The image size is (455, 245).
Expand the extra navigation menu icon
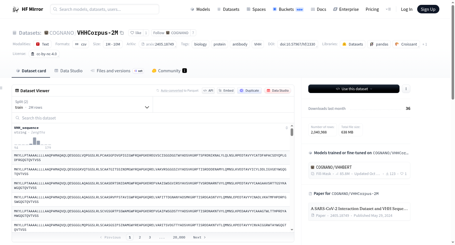tap(388, 9)
